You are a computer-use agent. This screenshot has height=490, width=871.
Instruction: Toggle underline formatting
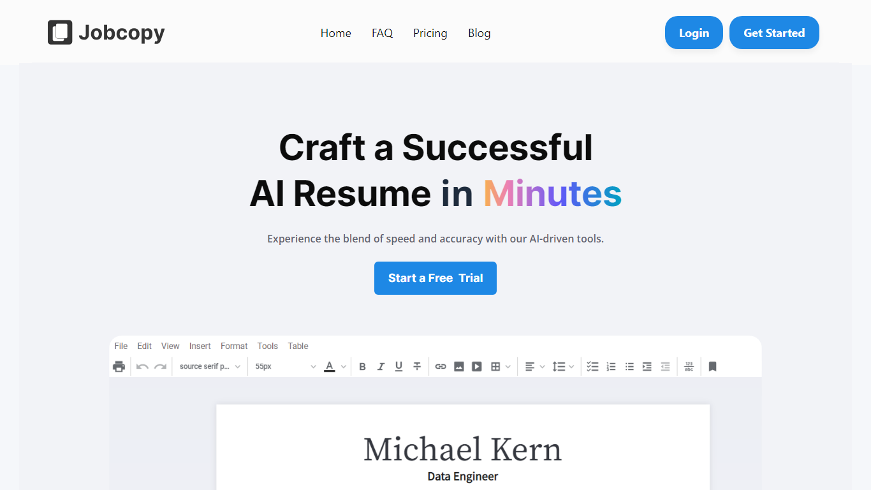[x=399, y=366]
